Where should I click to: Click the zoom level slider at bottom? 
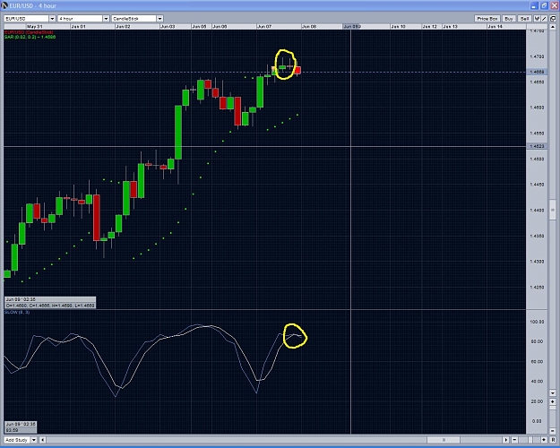pos(530,440)
